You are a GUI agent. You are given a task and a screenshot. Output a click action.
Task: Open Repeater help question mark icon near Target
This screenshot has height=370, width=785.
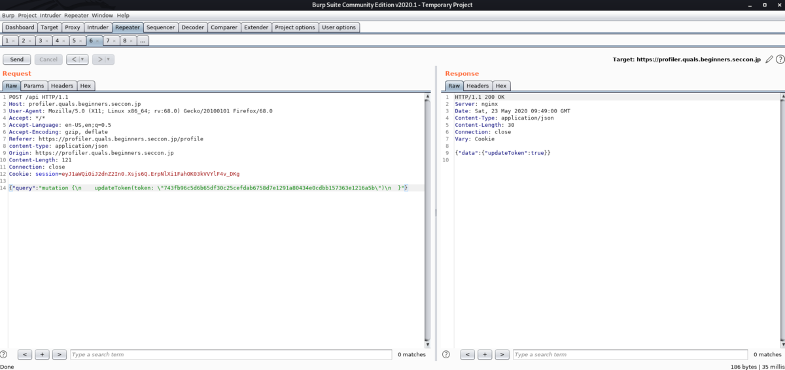tap(780, 59)
